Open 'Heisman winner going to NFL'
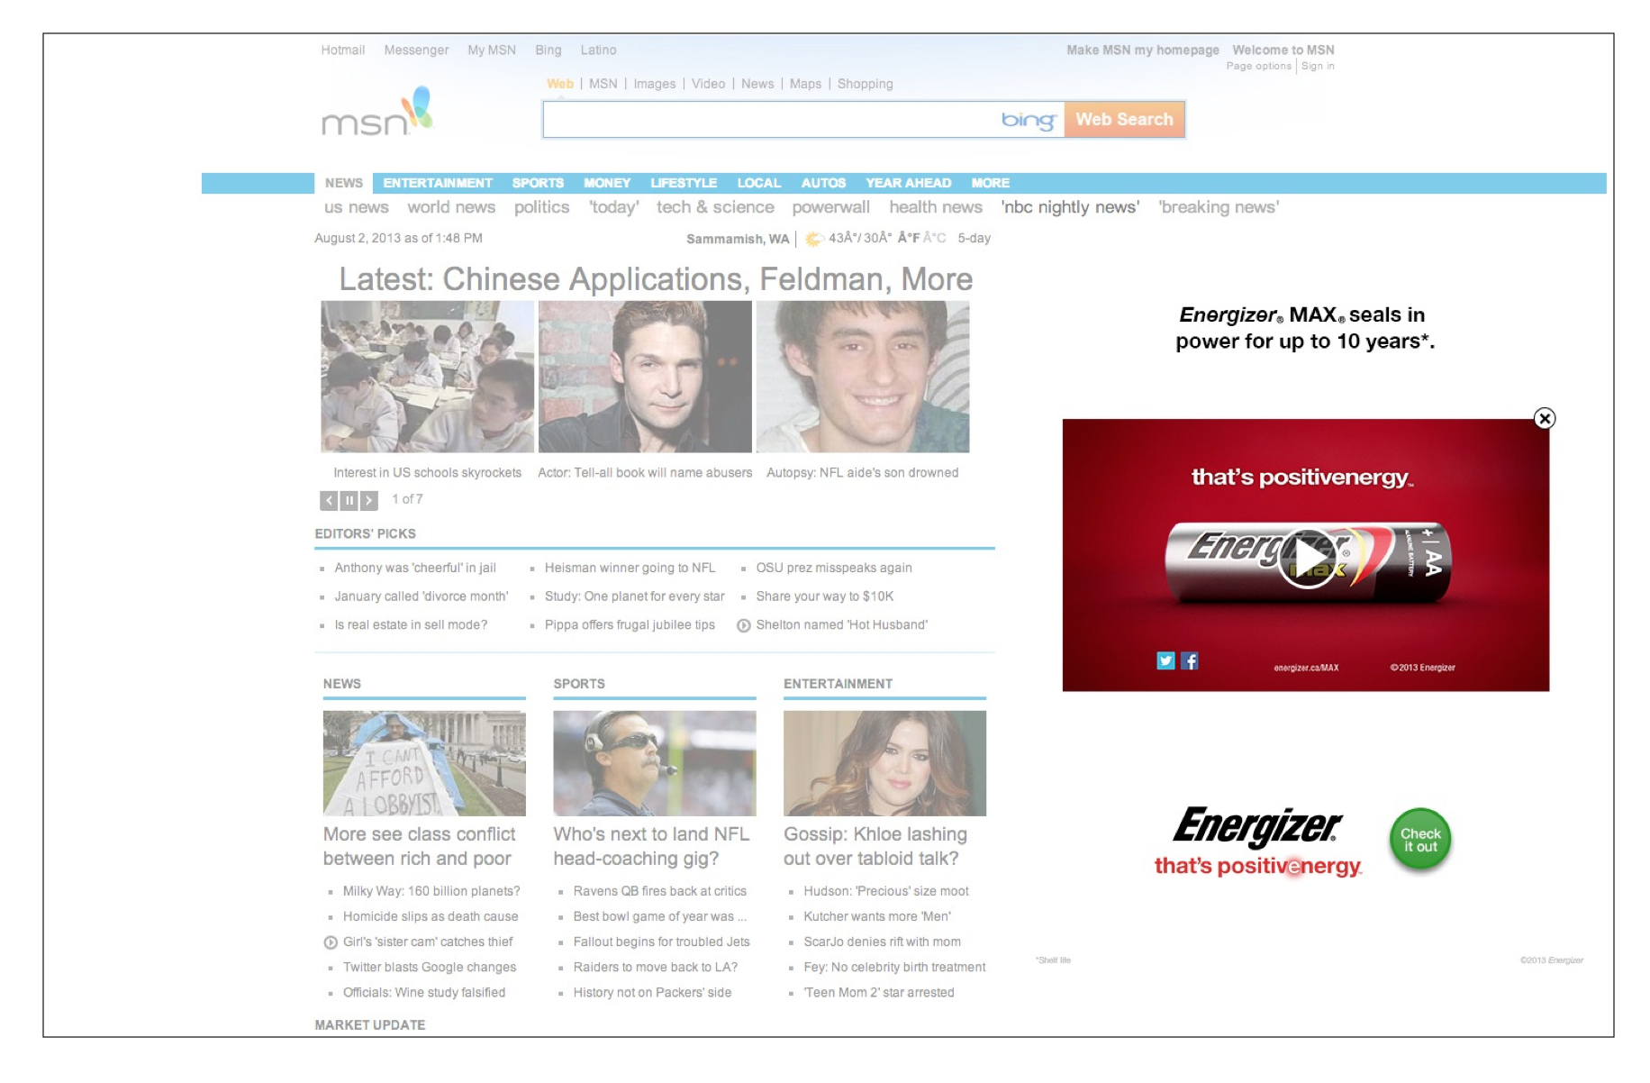 (x=630, y=569)
